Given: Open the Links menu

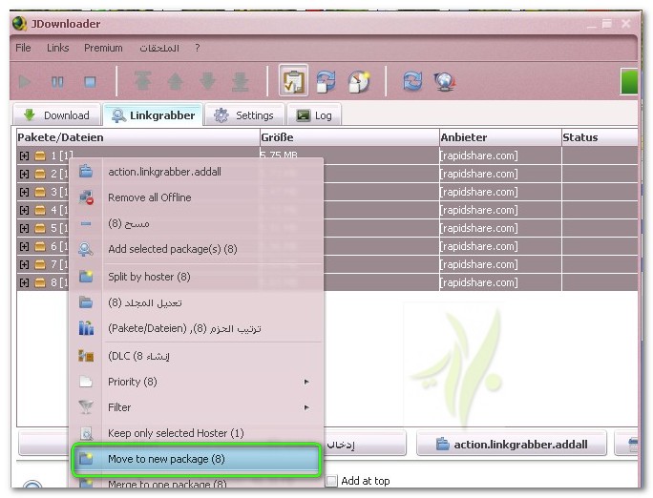Looking at the screenshot, I should click(58, 48).
